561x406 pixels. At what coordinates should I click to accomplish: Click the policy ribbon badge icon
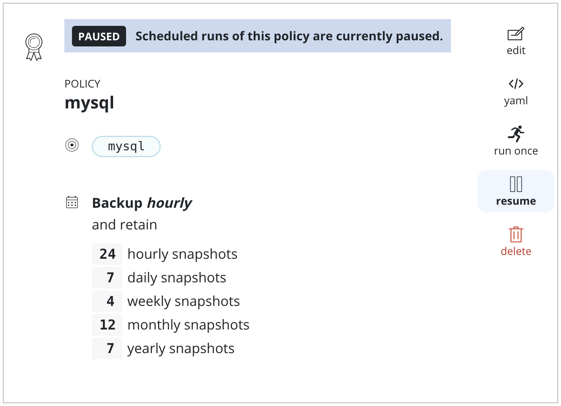tap(34, 47)
